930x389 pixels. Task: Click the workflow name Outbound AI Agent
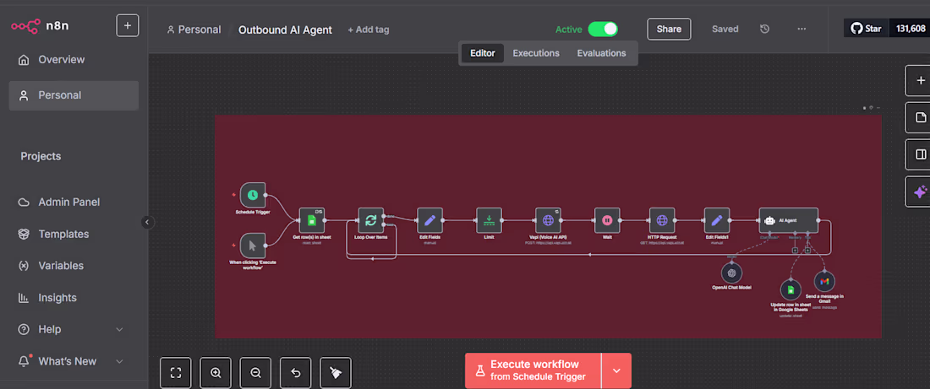coord(285,30)
